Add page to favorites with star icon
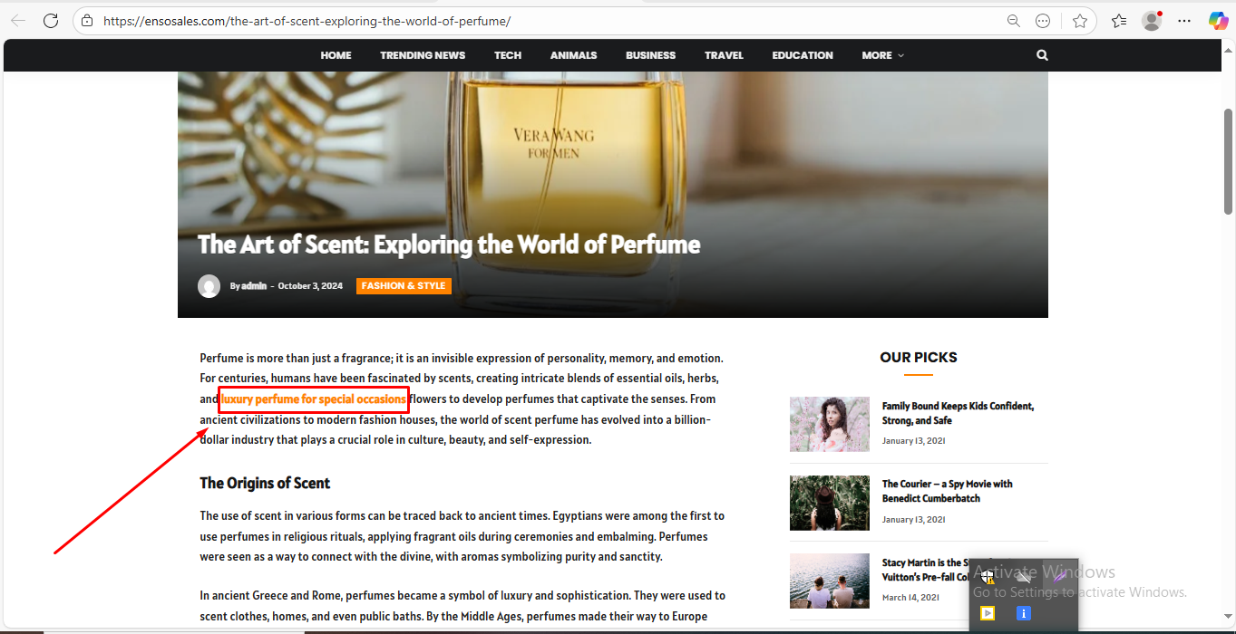 point(1079,20)
